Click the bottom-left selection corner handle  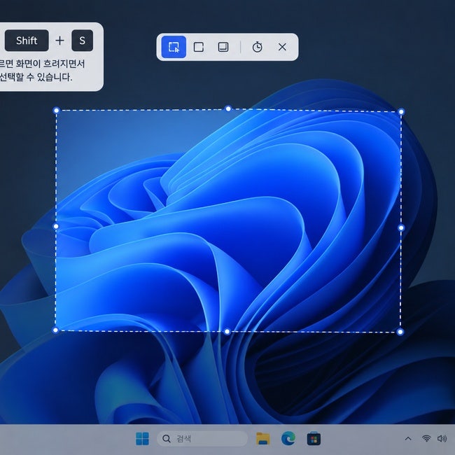55,330
